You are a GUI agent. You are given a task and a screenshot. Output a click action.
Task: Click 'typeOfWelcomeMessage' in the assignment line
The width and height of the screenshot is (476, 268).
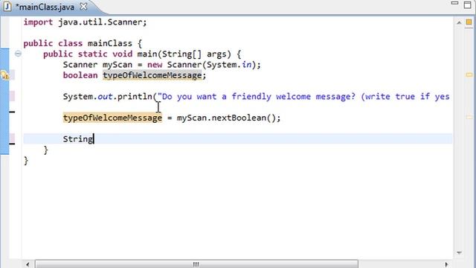[112, 118]
